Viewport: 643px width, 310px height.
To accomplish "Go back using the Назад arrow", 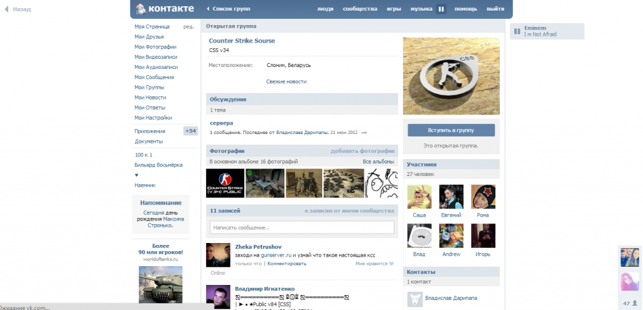I will click(18, 9).
